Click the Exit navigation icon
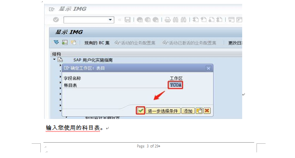 coord(147,20)
